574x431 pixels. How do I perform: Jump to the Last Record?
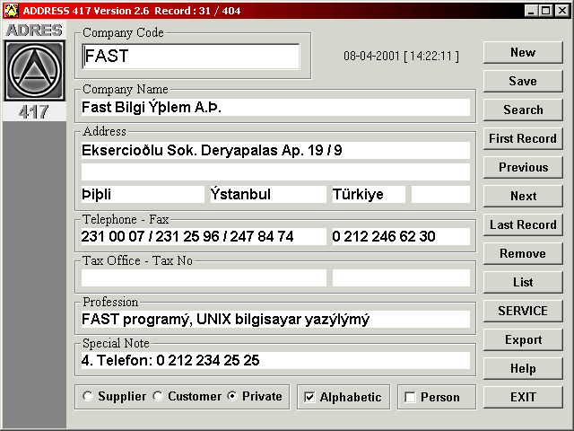523,224
